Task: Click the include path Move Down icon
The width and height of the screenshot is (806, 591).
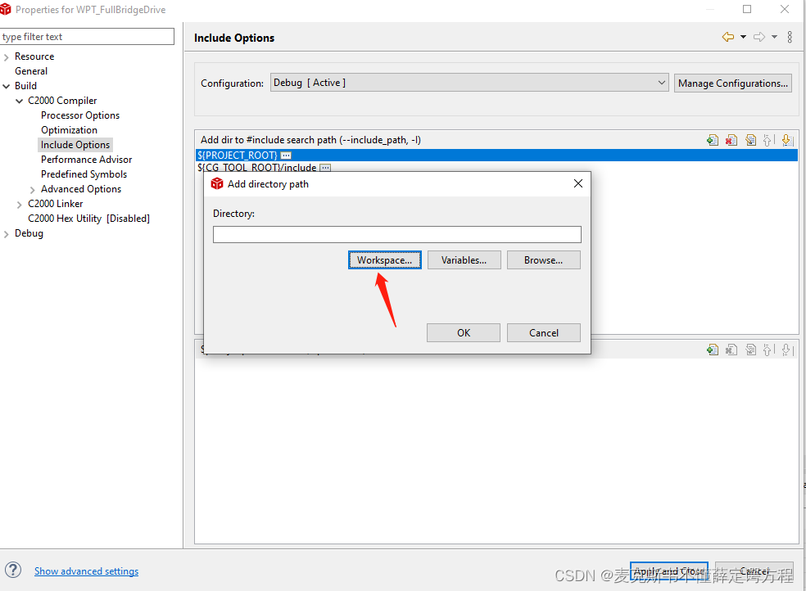Action: click(787, 140)
